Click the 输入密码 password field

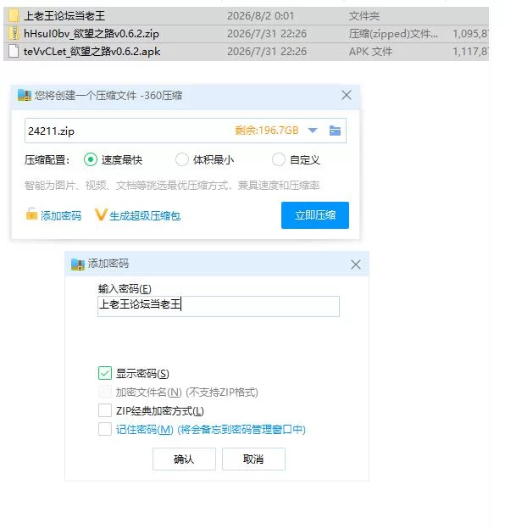219,306
